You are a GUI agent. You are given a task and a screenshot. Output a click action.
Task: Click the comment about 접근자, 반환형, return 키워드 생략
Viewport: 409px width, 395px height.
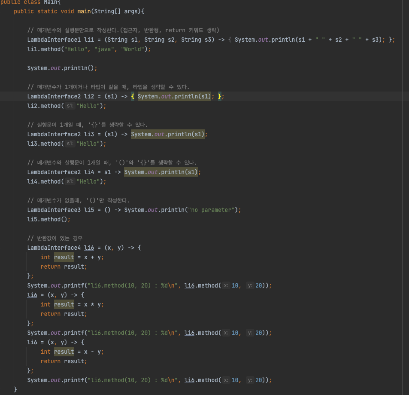pos(123,31)
